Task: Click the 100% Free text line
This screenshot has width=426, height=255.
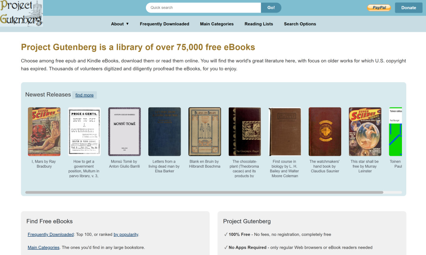Action: 278,235
